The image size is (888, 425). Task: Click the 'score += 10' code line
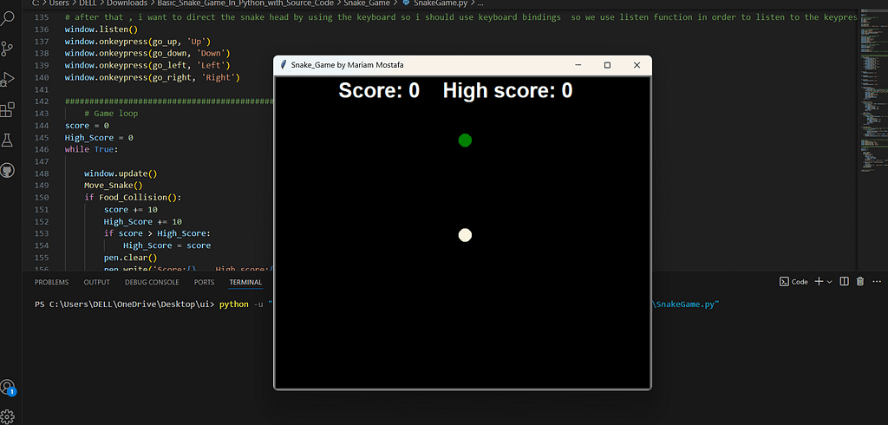(130, 210)
